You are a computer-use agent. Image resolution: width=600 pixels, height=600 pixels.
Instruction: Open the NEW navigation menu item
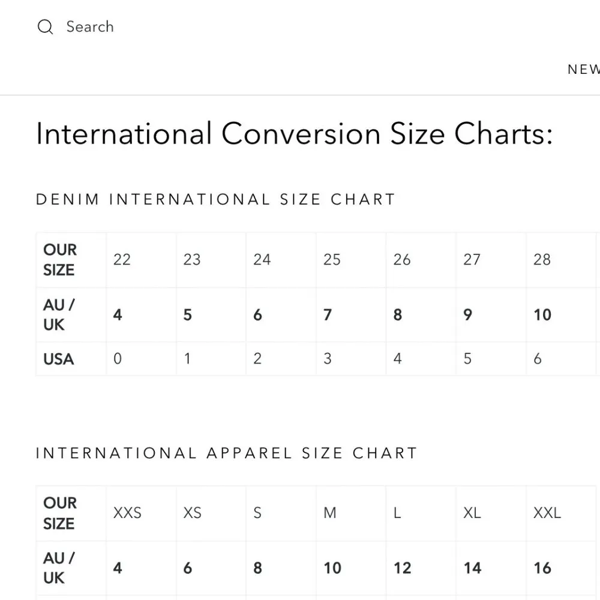point(583,69)
